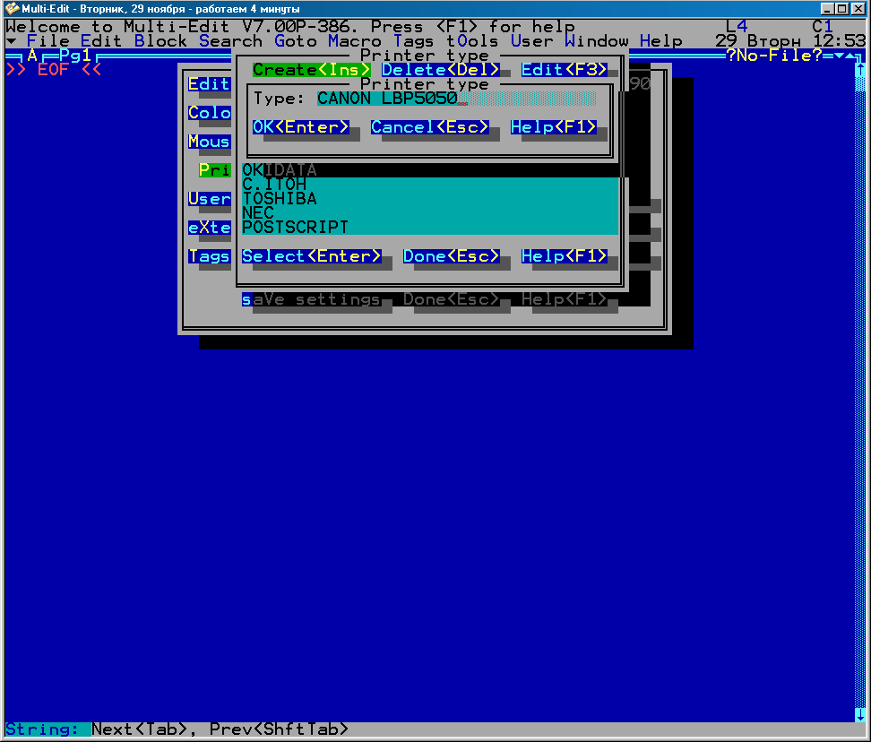Click the L4 line indicator

(x=737, y=27)
